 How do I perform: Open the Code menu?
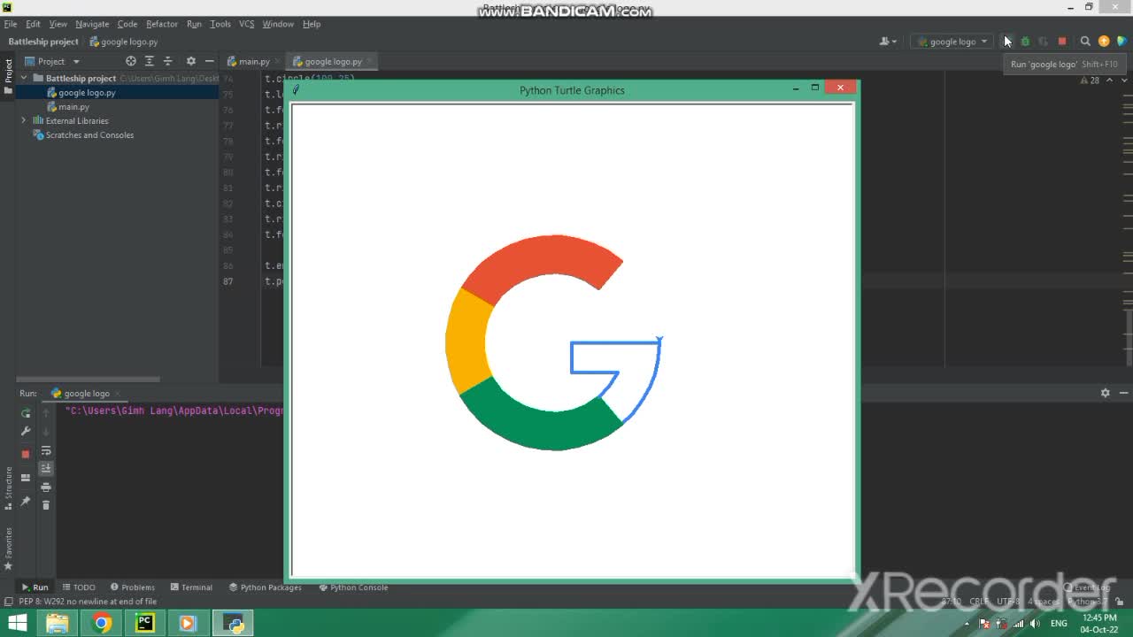click(127, 24)
